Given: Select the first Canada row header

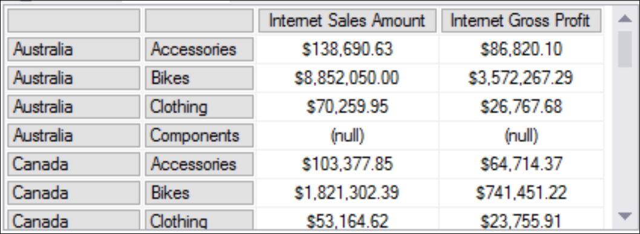Looking at the screenshot, I should coord(74,164).
